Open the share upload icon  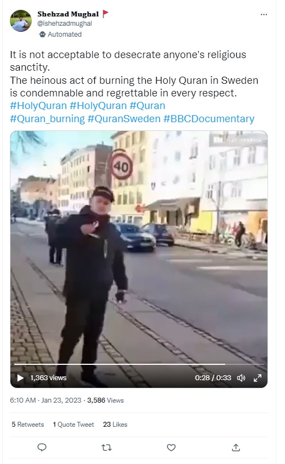pos(236,448)
